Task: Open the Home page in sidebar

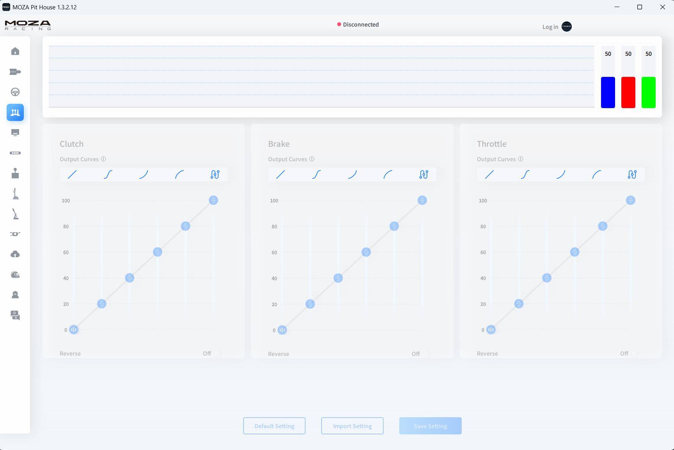Action: (x=15, y=52)
